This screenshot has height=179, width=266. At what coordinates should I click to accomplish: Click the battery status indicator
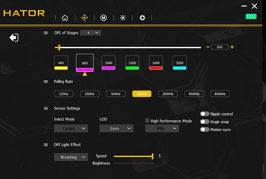(251, 16)
